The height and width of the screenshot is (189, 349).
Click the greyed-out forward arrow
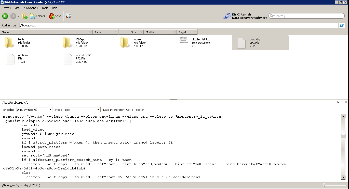(x=13, y=16)
